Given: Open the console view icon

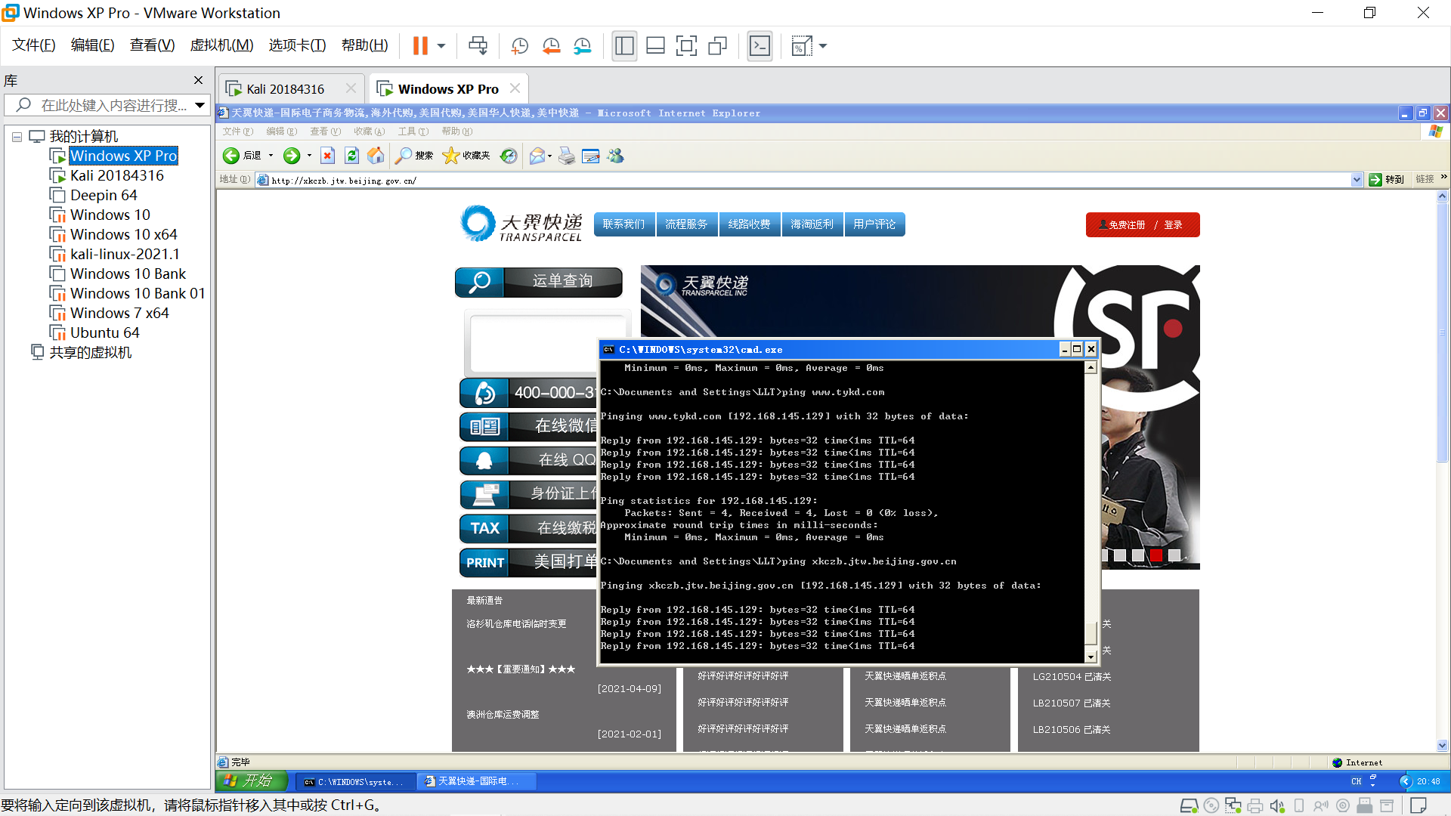Looking at the screenshot, I should pyautogui.click(x=760, y=46).
